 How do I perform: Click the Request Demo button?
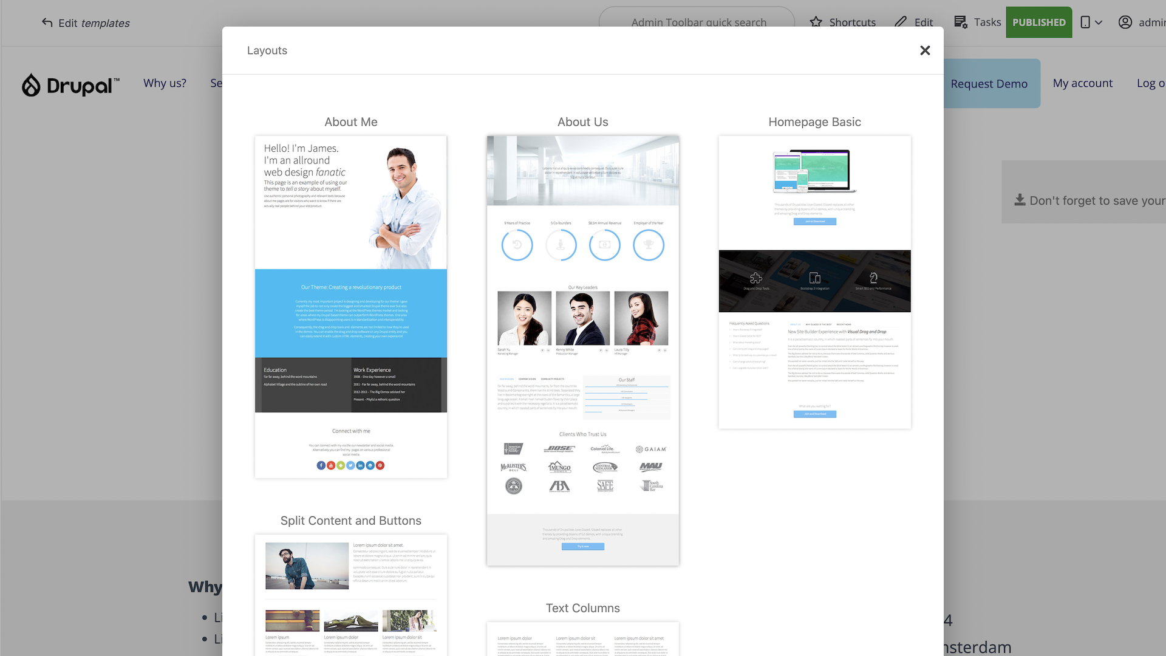point(989,83)
